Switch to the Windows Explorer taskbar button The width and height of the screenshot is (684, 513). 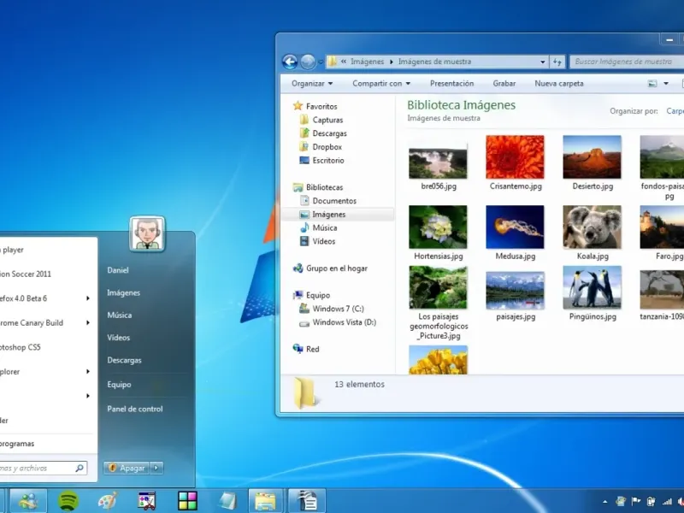tap(265, 501)
